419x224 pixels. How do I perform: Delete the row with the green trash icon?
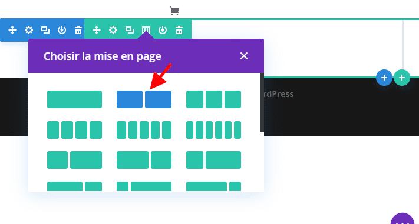(x=179, y=30)
